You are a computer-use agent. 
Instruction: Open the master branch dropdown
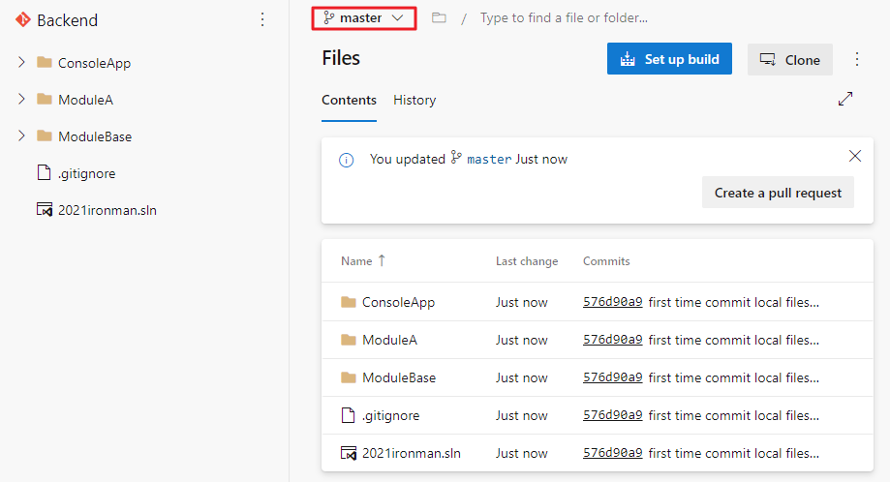pos(364,17)
